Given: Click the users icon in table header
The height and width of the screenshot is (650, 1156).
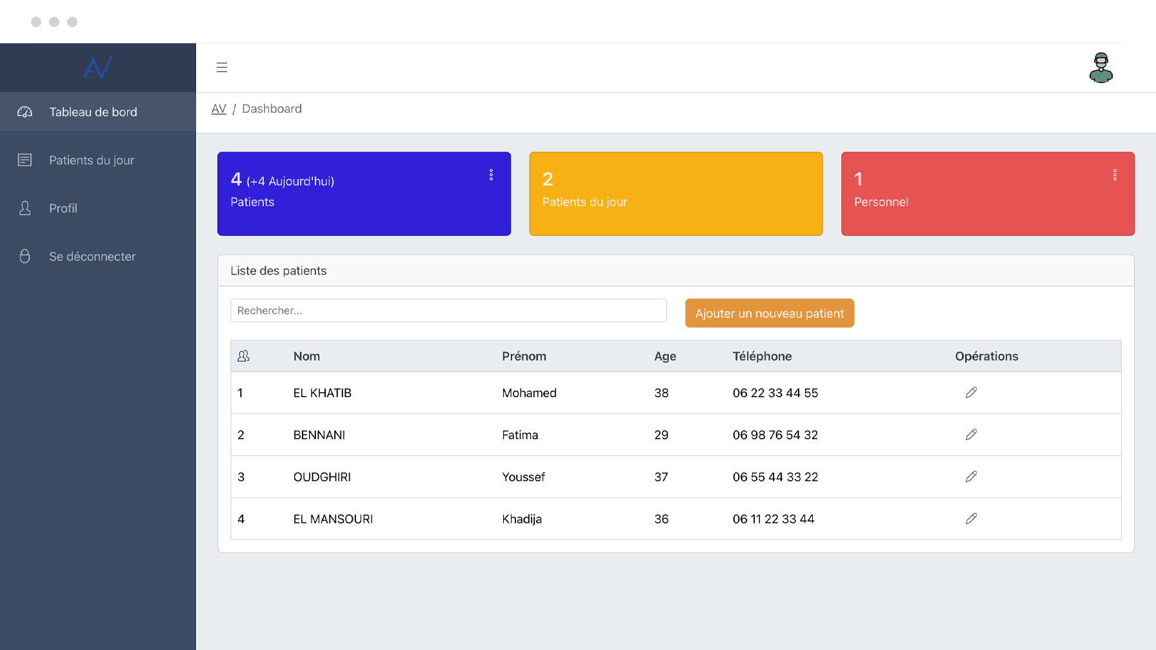Looking at the screenshot, I should (243, 356).
